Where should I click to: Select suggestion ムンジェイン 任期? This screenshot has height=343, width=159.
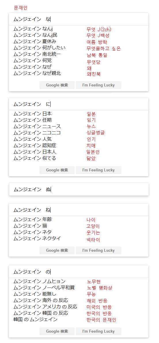click(33, 120)
